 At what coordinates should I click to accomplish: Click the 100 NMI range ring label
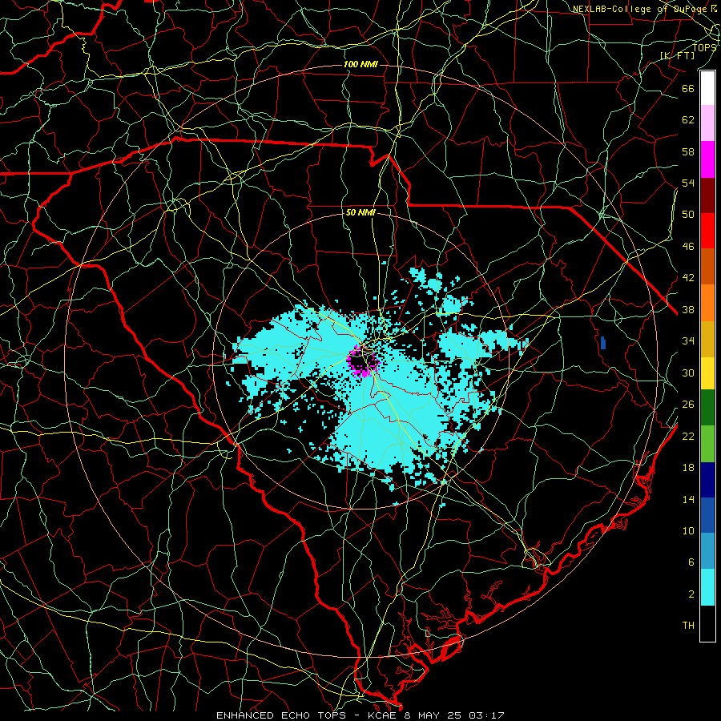[x=360, y=64]
